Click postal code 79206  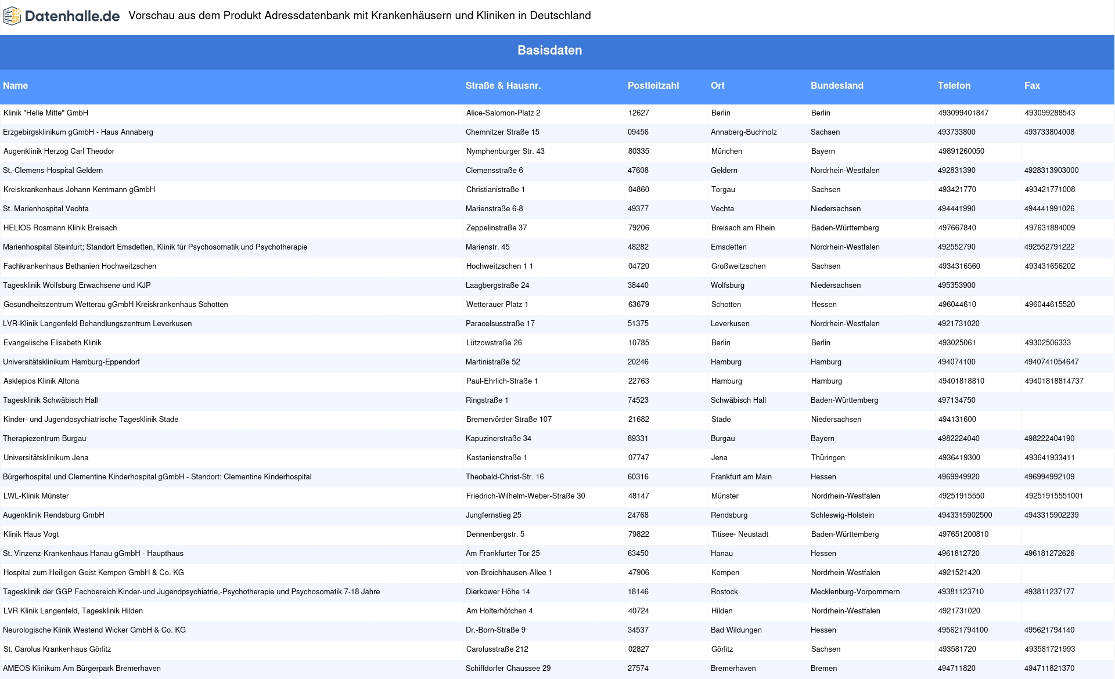[639, 228]
